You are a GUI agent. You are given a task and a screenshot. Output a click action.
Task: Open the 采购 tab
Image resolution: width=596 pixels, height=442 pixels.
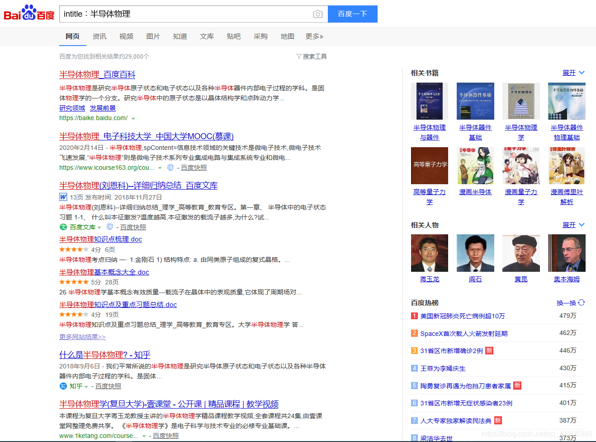click(260, 36)
